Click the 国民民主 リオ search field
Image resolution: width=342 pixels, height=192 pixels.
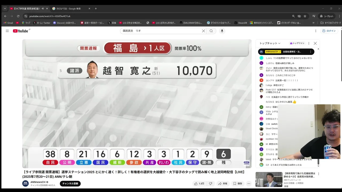(161, 31)
